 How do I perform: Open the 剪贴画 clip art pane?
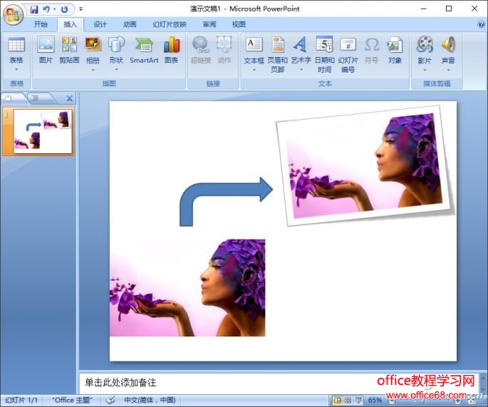[69, 50]
